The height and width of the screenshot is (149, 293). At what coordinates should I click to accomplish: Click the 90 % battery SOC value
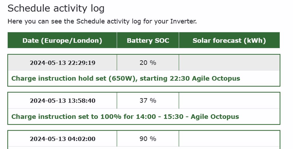pos(148,139)
